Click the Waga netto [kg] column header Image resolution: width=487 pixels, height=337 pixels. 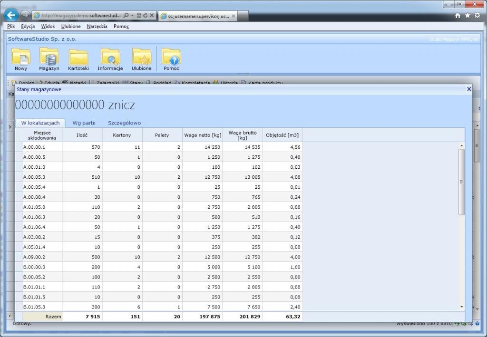[202, 135]
